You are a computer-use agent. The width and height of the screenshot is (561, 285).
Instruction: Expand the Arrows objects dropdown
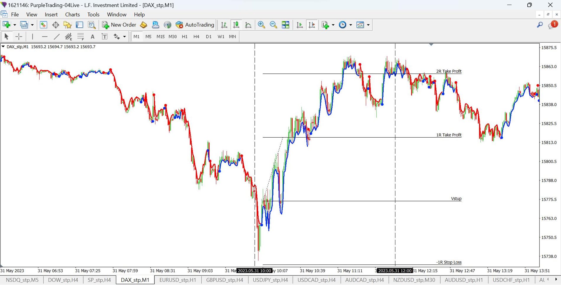[x=124, y=37]
